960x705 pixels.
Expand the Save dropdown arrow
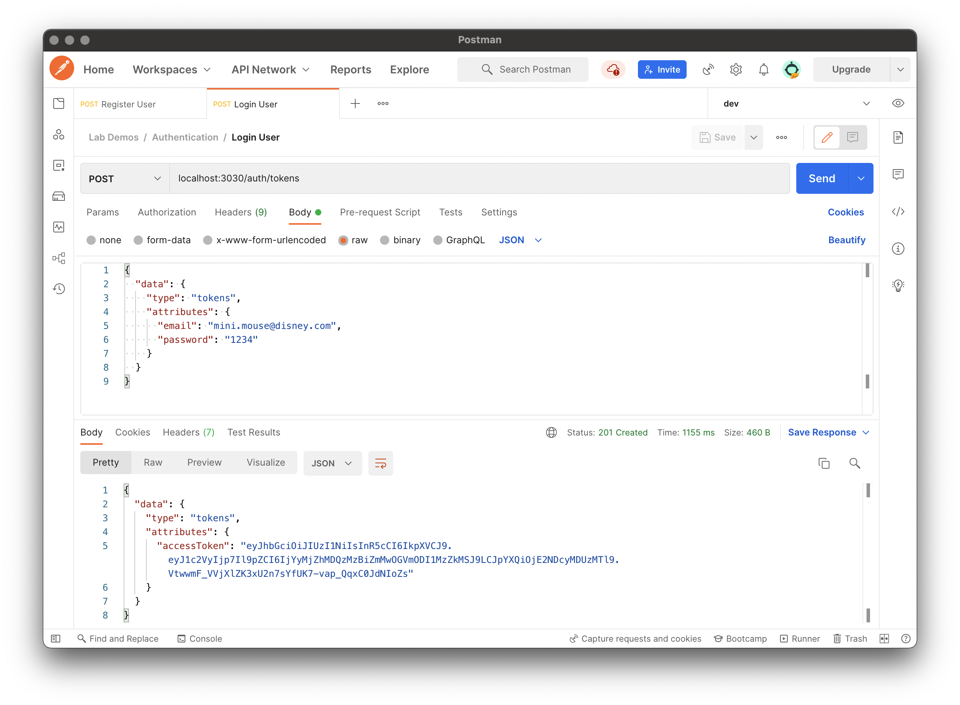tap(754, 137)
